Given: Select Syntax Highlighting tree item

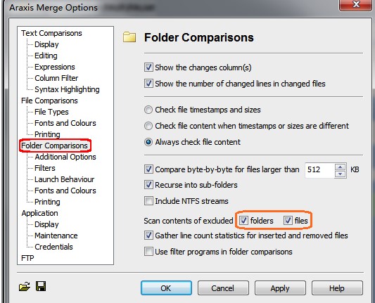Looking at the screenshot, I should tap(67, 89).
